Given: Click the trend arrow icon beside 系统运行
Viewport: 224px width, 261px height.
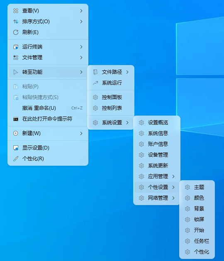Looking at the screenshot, I should tap(95, 83).
